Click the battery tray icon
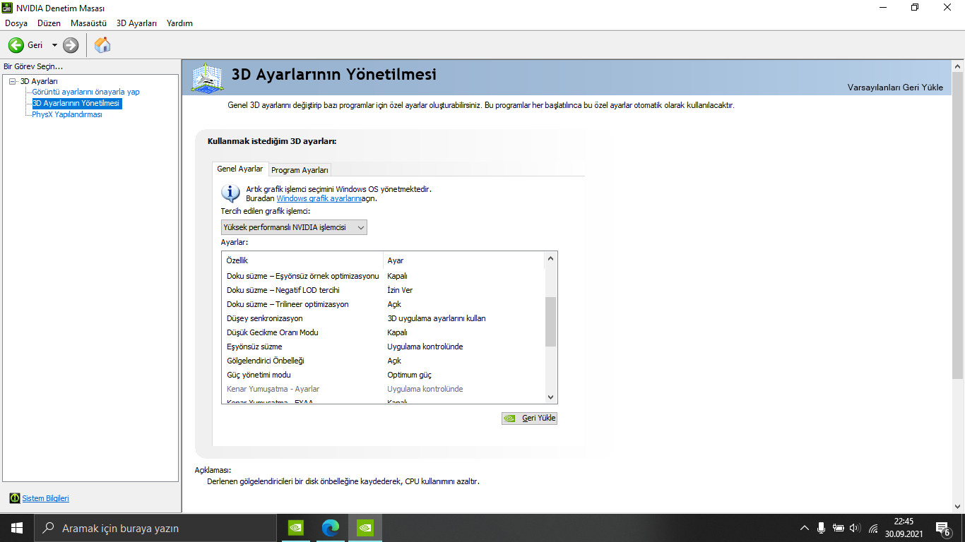This screenshot has width=965, height=542. (x=839, y=528)
